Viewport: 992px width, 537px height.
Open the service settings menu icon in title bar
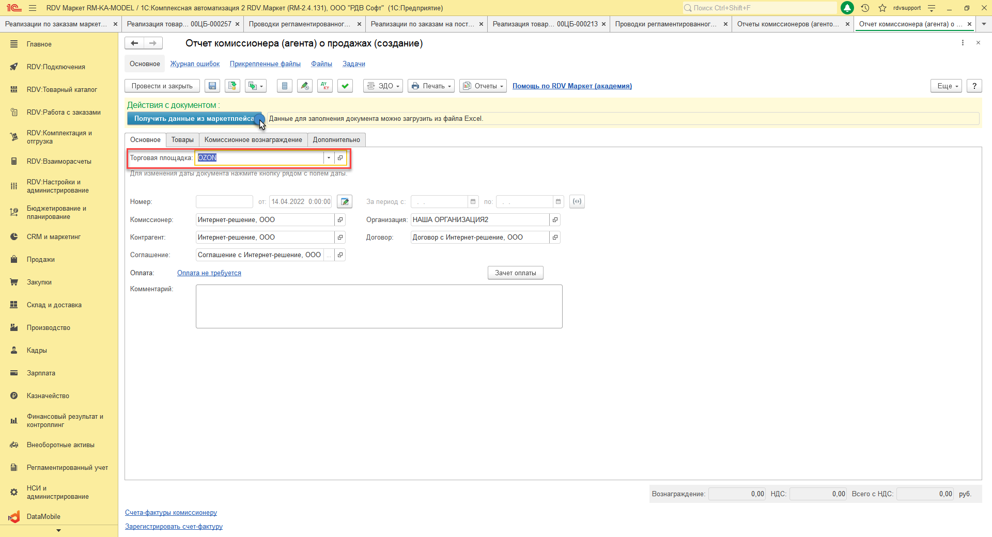point(932,8)
